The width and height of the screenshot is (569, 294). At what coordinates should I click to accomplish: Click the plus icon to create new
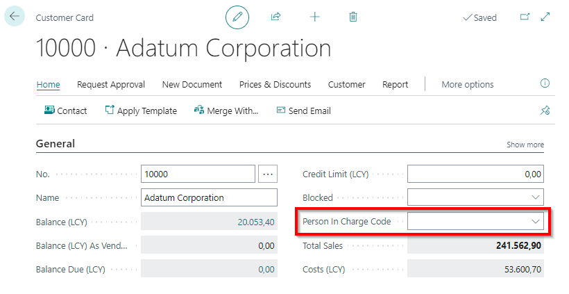[x=314, y=17]
